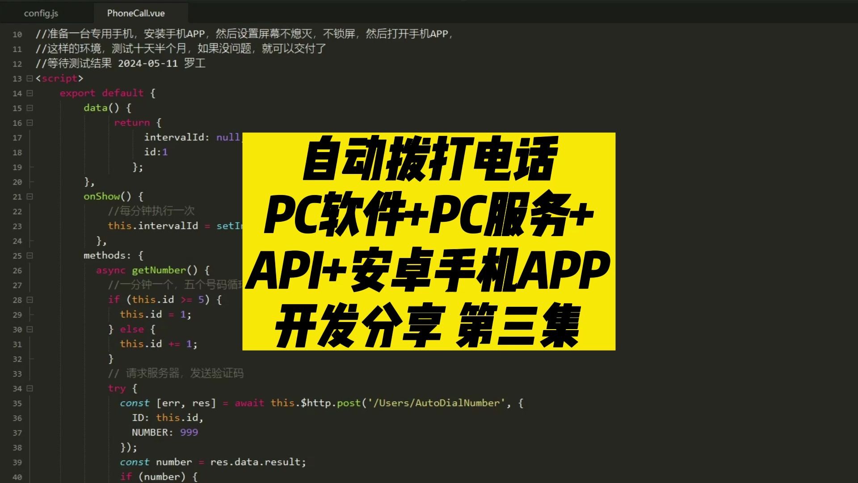
Task: Click the date comment on line 12
Action: point(121,64)
